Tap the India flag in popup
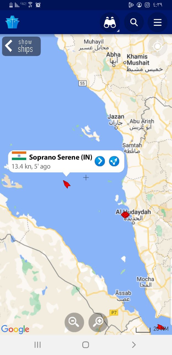Viewport: 172px width, 355px height. click(x=19, y=156)
